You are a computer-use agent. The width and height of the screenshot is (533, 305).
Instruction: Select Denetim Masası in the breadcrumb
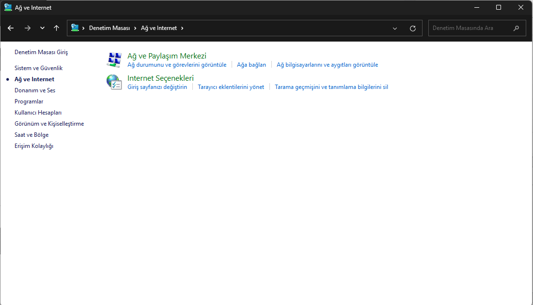click(110, 28)
